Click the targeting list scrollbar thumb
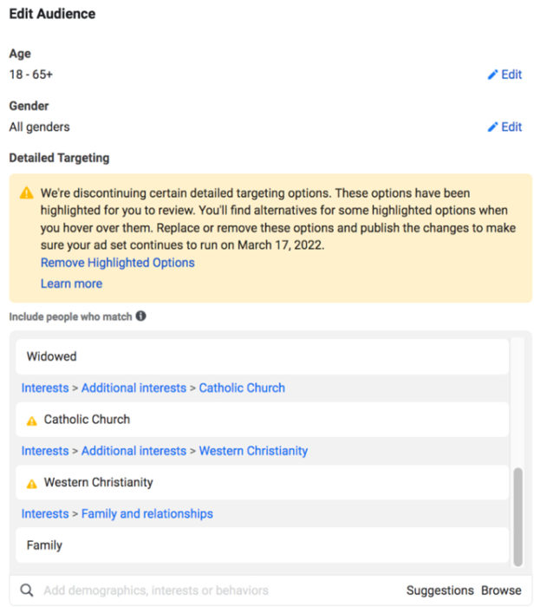Viewport: 547px width, 607px height. (518, 517)
